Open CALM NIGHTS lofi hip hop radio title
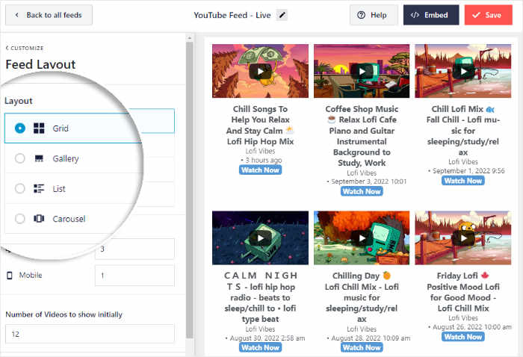The height and width of the screenshot is (357, 523). tap(260, 297)
